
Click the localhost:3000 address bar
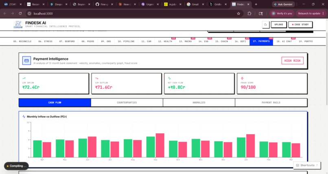[134, 13]
